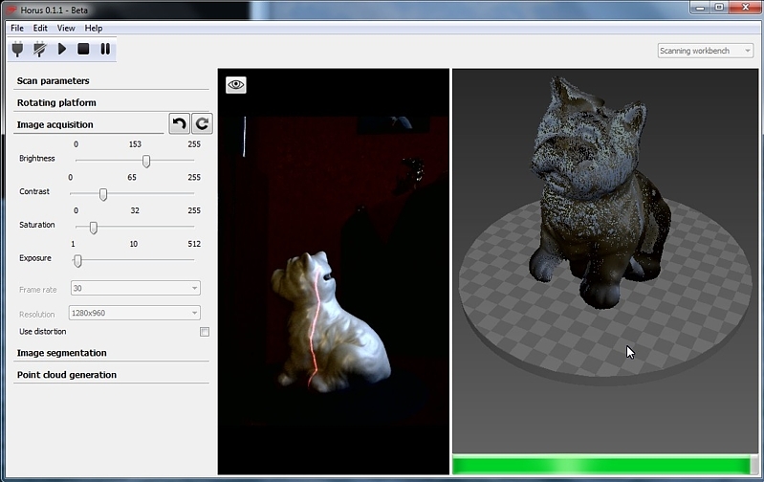Click the 3D dog point cloud model
Screen dimensions: 764x482
tap(583, 191)
